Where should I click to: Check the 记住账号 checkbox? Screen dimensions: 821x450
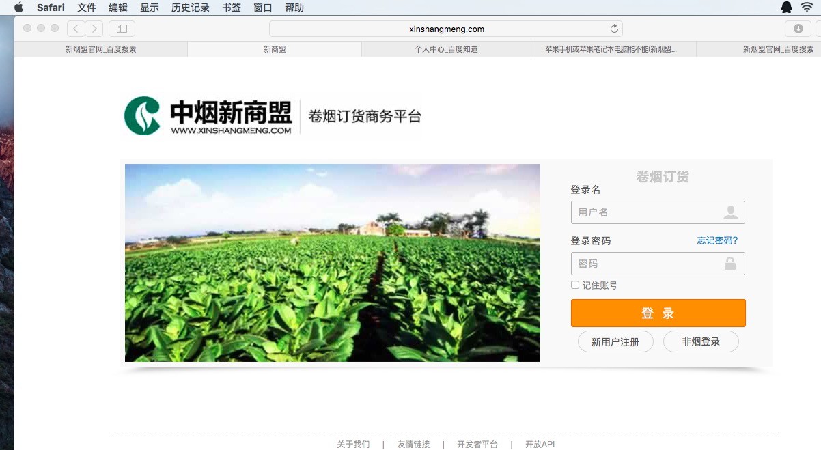(x=575, y=285)
